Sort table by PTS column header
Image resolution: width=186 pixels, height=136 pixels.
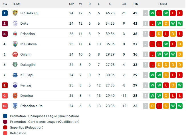point(135,4)
